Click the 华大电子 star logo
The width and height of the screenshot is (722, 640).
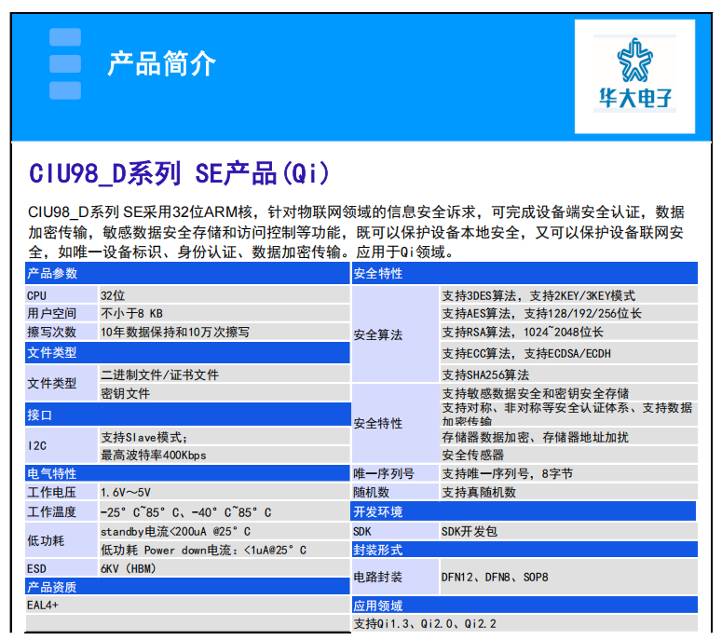point(633,61)
